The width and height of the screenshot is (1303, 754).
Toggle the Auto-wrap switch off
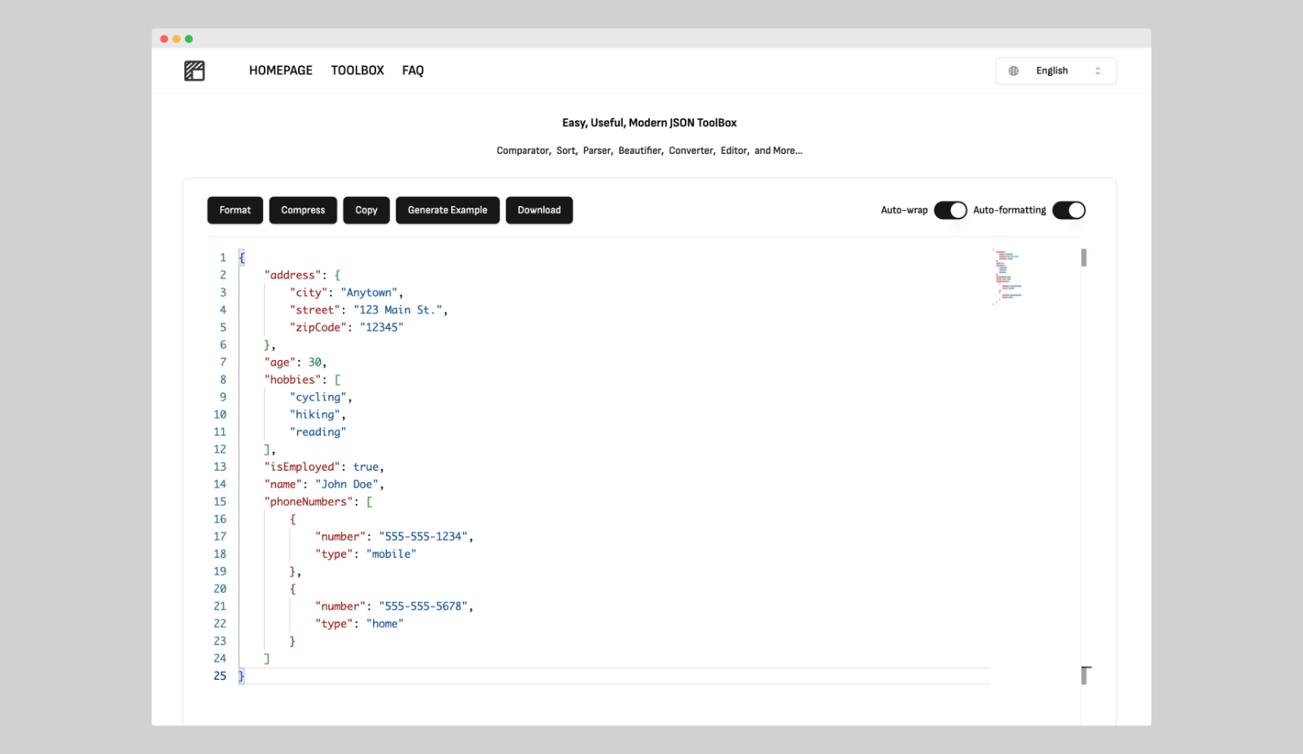click(950, 210)
